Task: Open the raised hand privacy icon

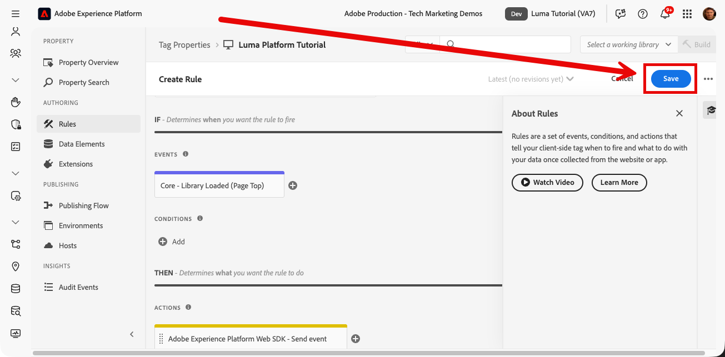Action: coord(16,102)
